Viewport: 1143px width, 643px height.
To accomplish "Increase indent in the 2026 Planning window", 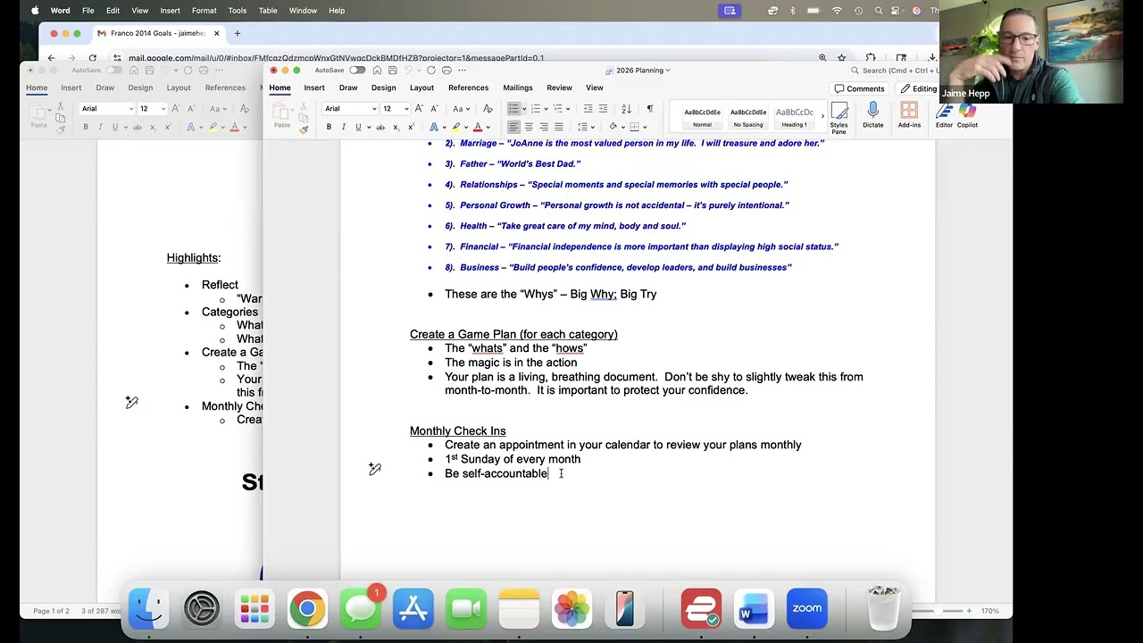I will pyautogui.click(x=603, y=109).
